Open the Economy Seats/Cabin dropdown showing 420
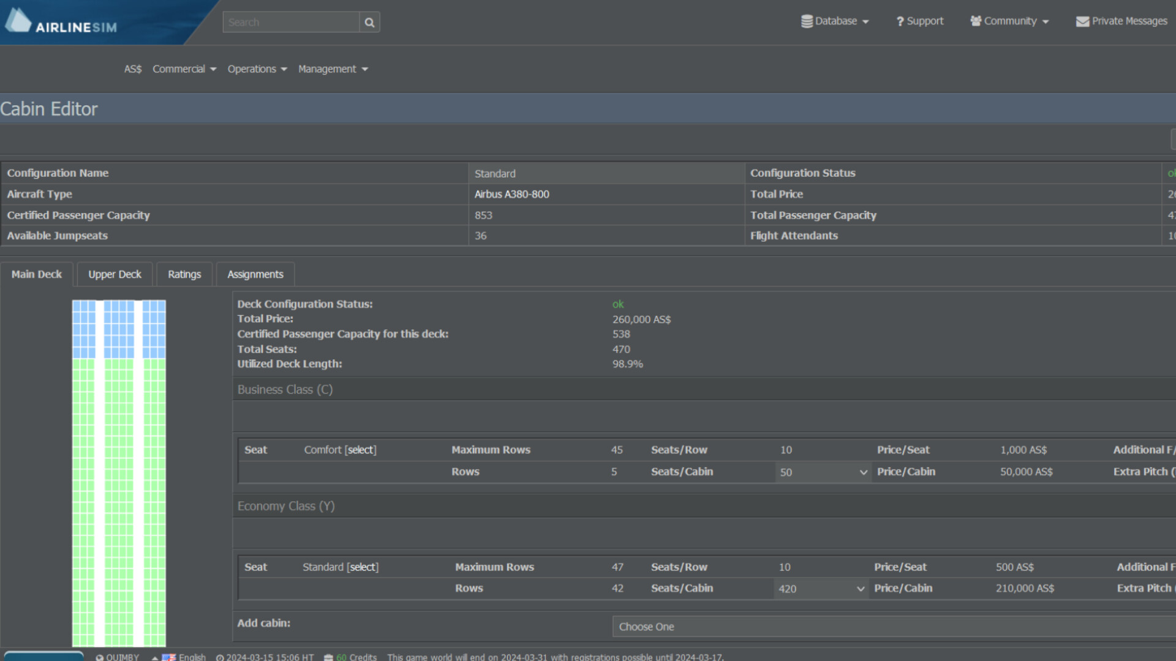The width and height of the screenshot is (1176, 661). 820,588
